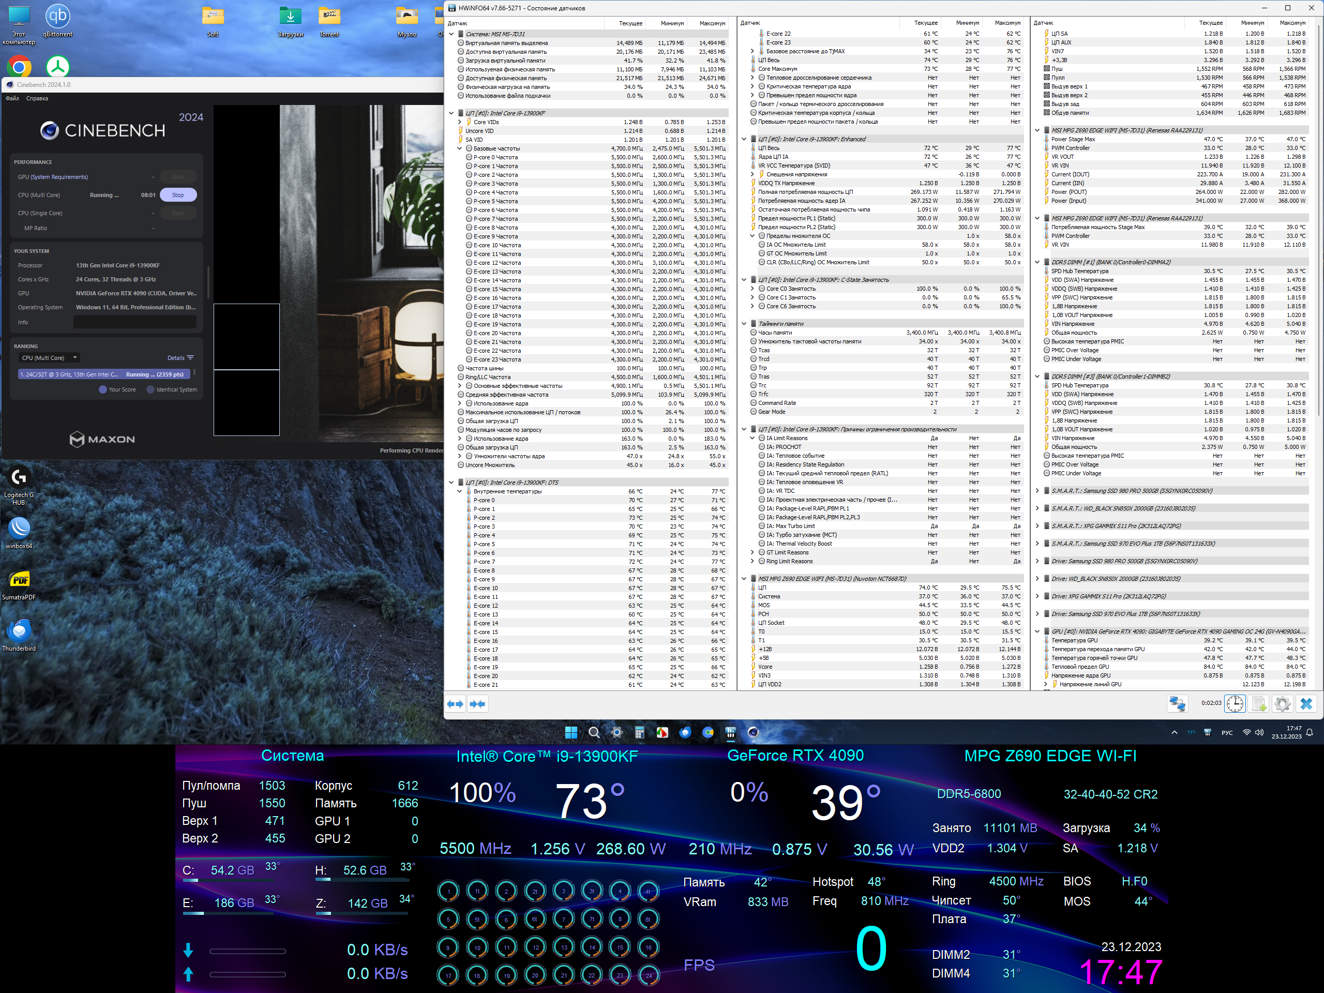Toggle the Identical System ranking indicator

coord(151,389)
